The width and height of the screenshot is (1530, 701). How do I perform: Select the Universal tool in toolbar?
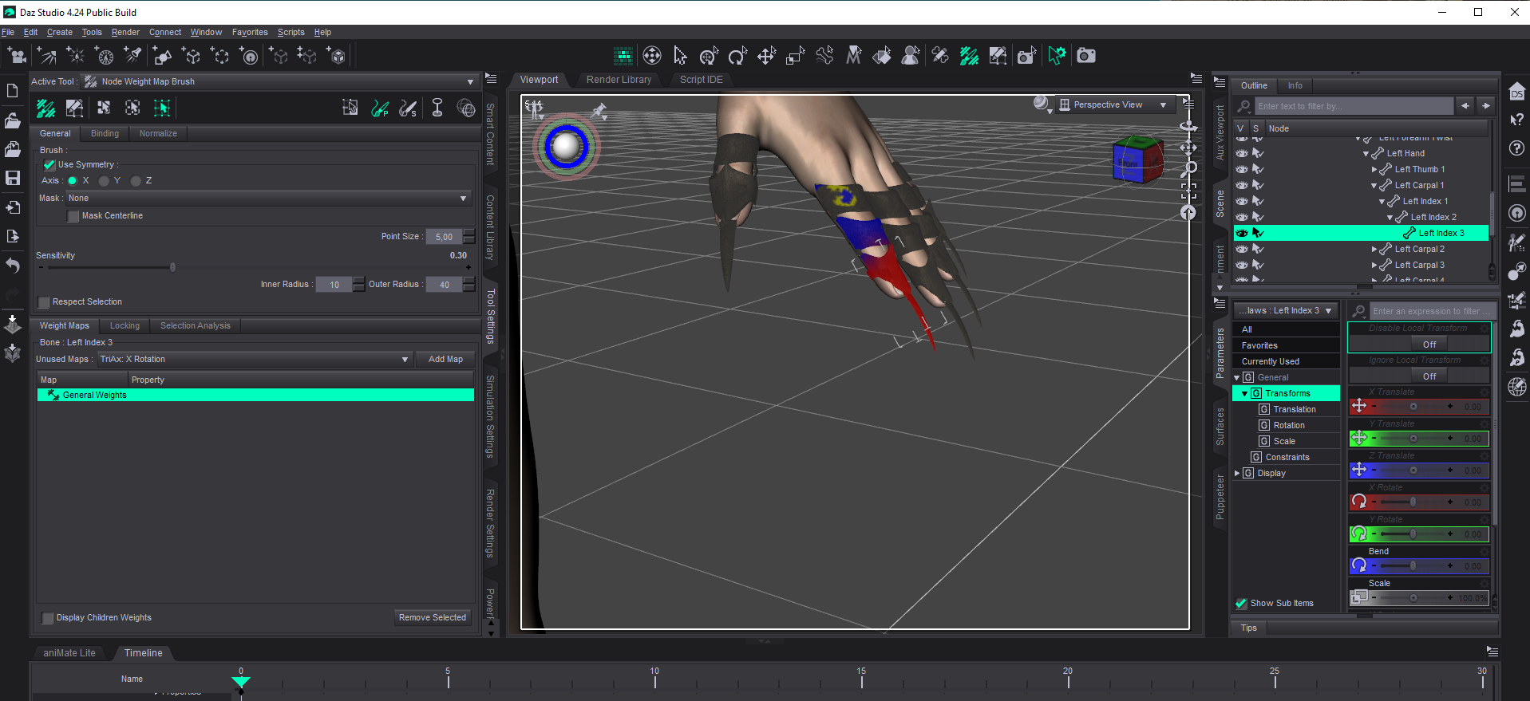click(x=709, y=56)
